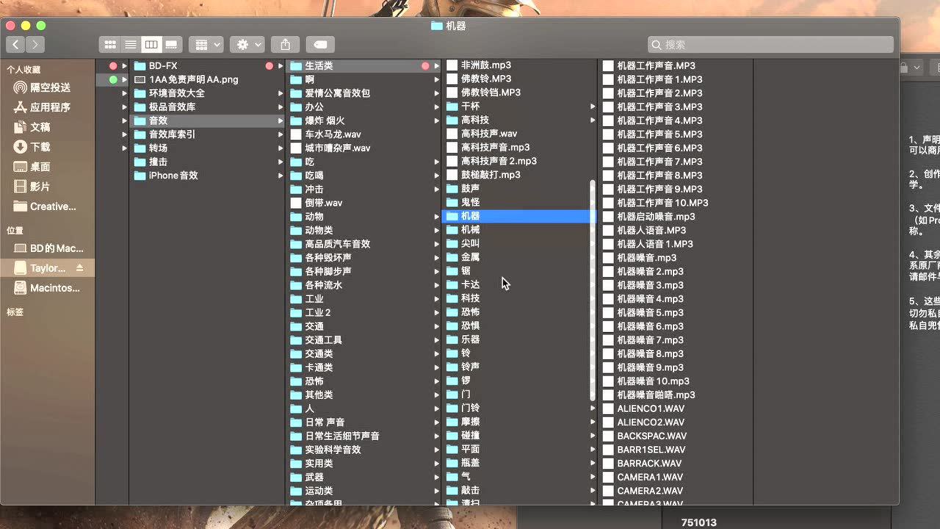Click the Edit Tags toolbar button
Screen dimensions: 940x529
point(320,45)
